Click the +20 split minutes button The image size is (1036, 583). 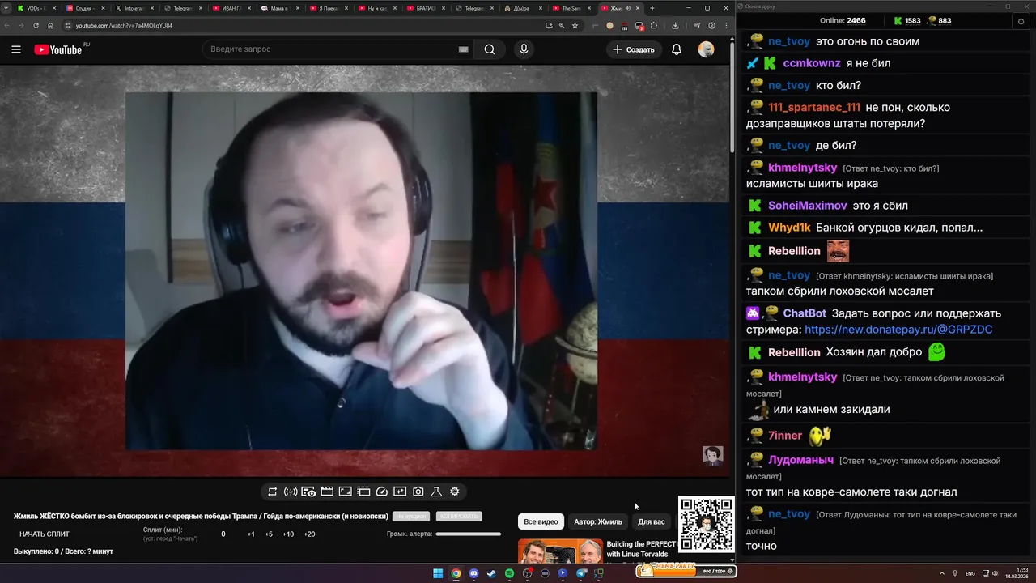(309, 534)
